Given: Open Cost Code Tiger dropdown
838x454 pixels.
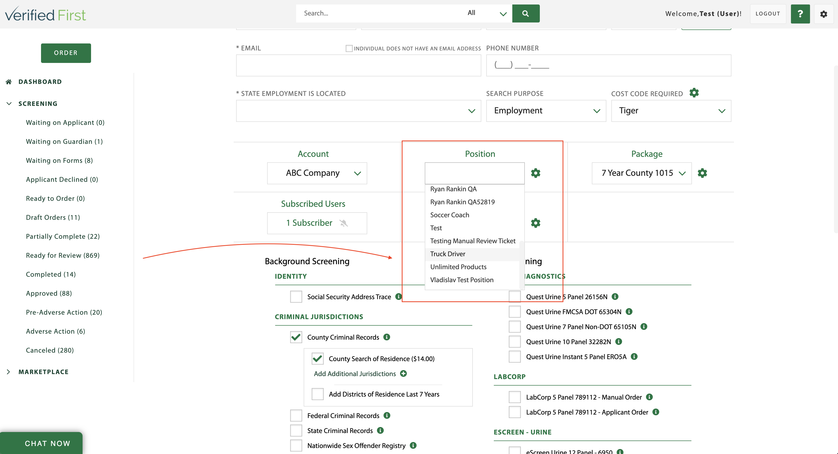Looking at the screenshot, I should click(671, 111).
